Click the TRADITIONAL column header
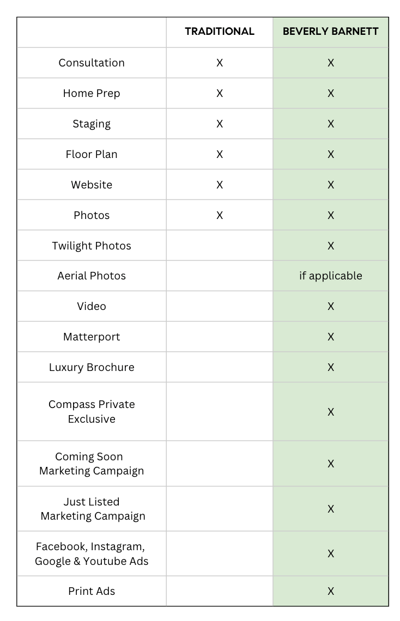The width and height of the screenshot is (400, 621). [220, 32]
